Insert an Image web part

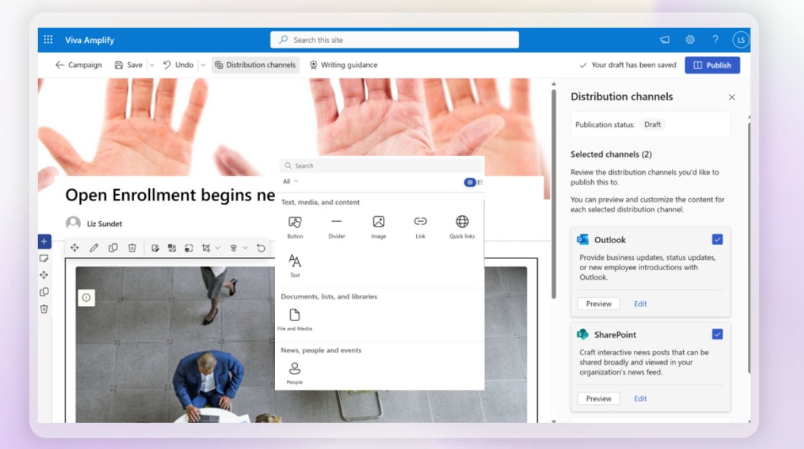coord(378,227)
